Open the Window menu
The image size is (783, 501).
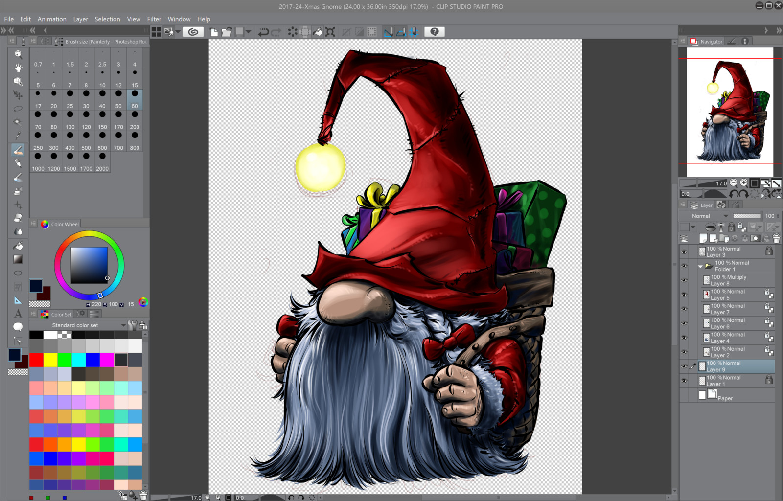coord(179,19)
